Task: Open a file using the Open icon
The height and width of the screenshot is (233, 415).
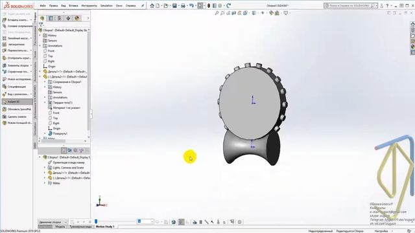Action: click(x=166, y=6)
